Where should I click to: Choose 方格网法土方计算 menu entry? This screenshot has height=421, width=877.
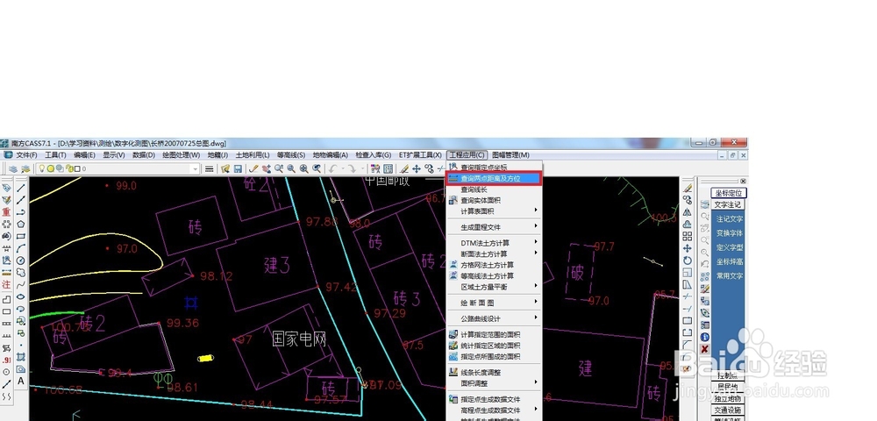[495, 265]
